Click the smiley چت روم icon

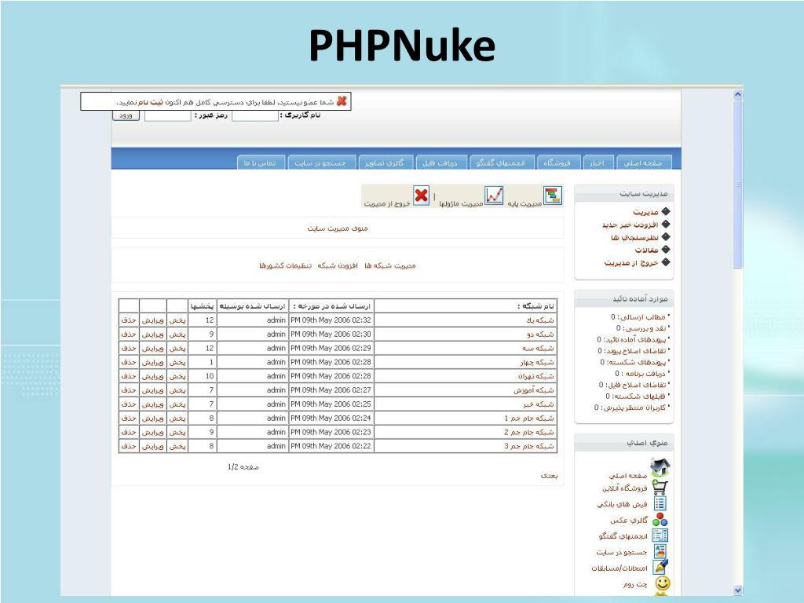click(663, 583)
